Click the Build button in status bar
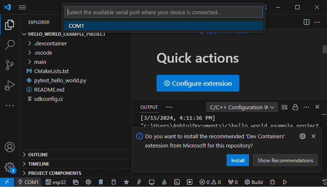 (254, 182)
